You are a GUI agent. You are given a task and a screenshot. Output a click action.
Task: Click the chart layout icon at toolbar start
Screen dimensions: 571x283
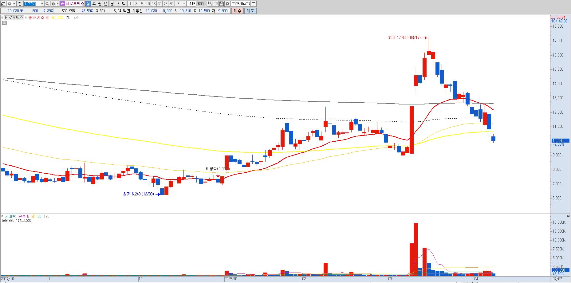click(3, 4)
